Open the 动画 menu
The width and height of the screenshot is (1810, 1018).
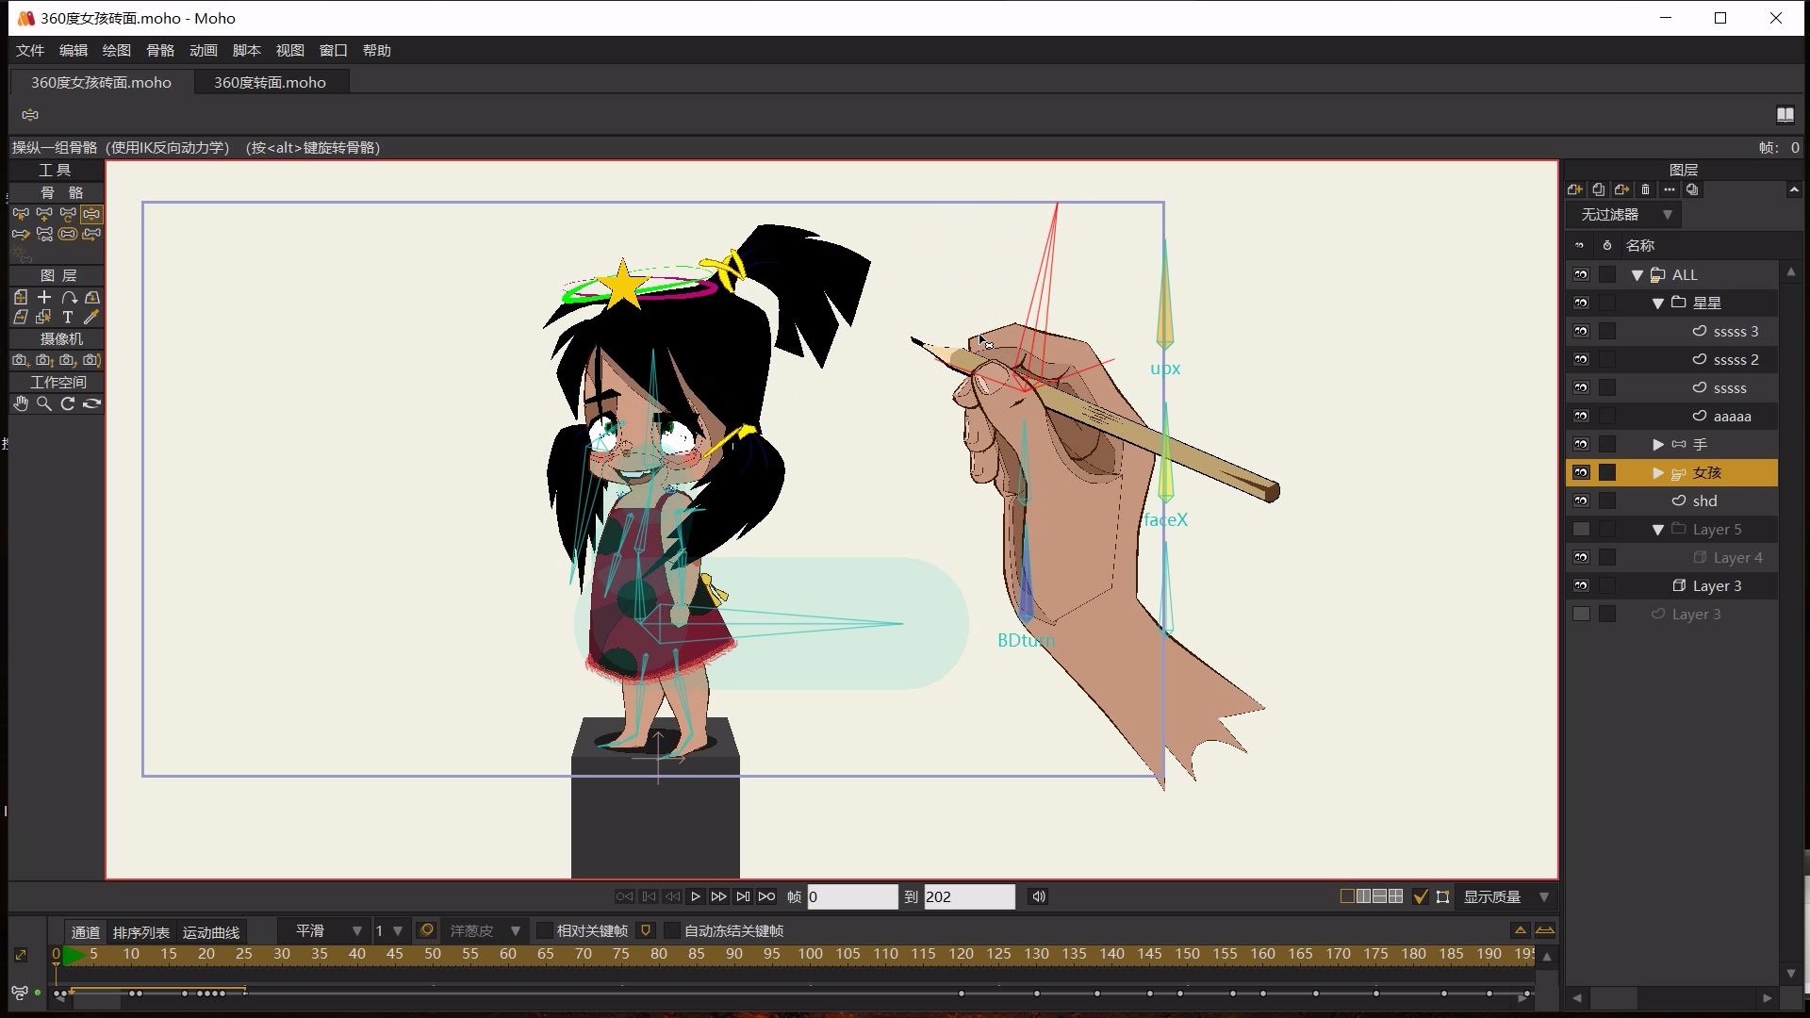click(203, 50)
